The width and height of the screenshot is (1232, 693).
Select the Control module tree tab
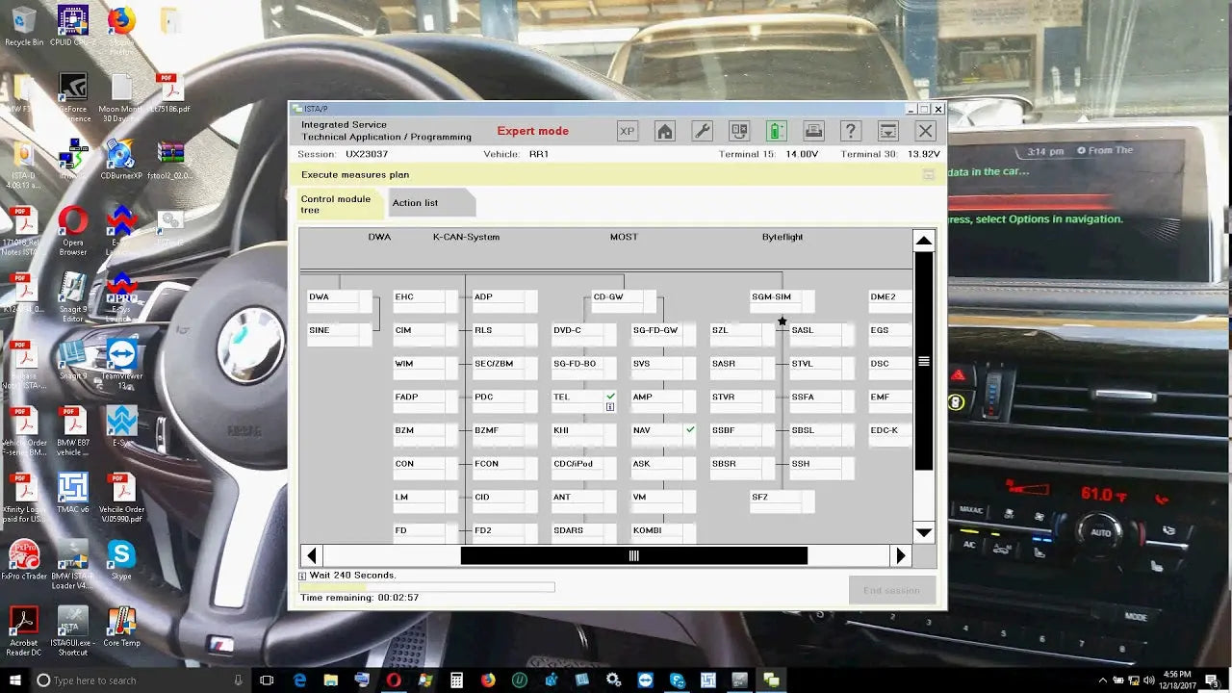(x=339, y=204)
